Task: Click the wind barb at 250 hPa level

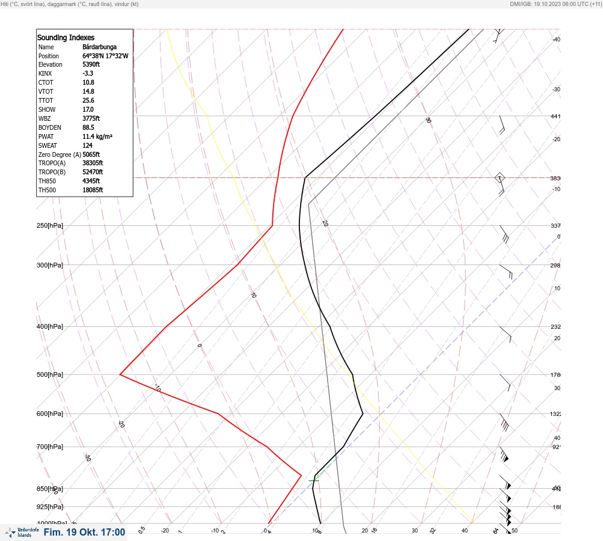Action: click(504, 234)
